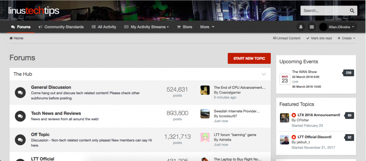Open The End of CPU Advancement topic
366x161 pixels.
click(240, 88)
